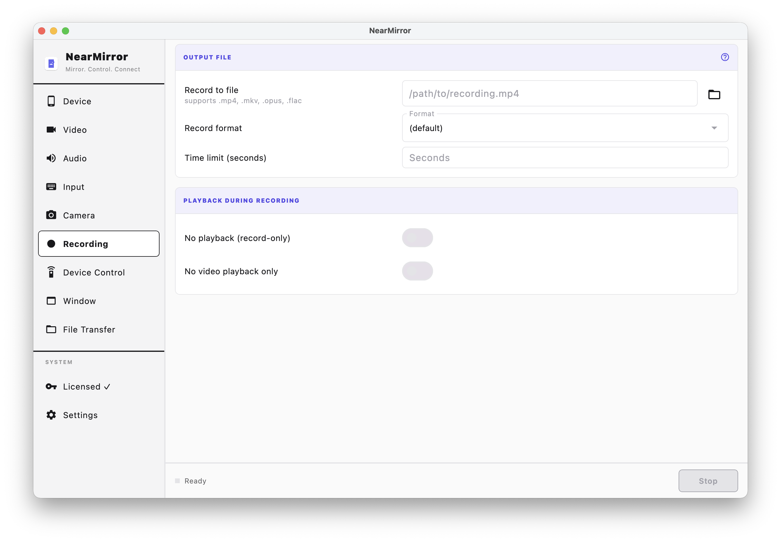Toggle the Recording sidebar entry
Viewport: 781px width, 542px height.
85,243
